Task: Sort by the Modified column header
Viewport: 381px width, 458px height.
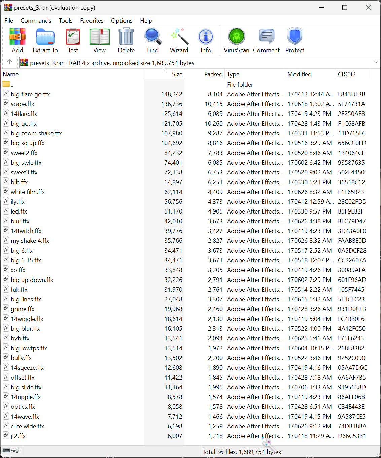Action: [x=310, y=74]
